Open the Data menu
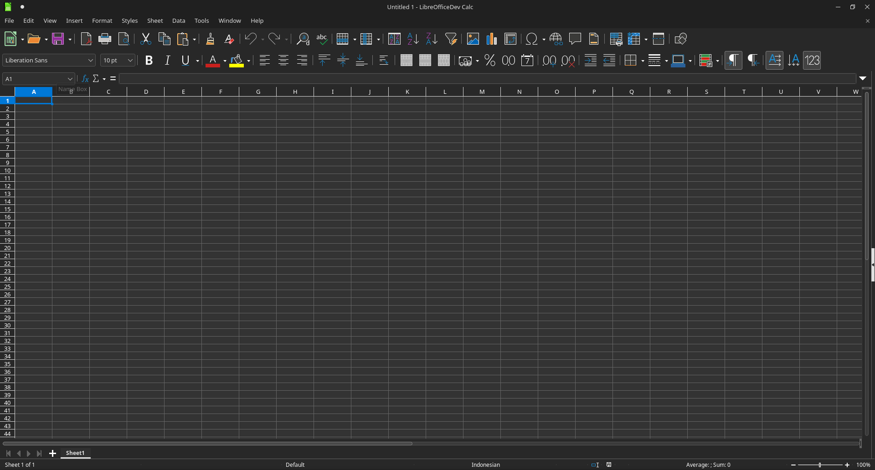The image size is (875, 470). point(179,20)
